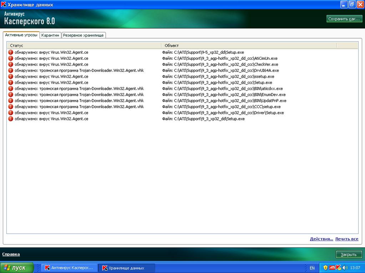This screenshot has width=365, height=273.
Task: Open the пуск Start button
Action: pos(17,268)
